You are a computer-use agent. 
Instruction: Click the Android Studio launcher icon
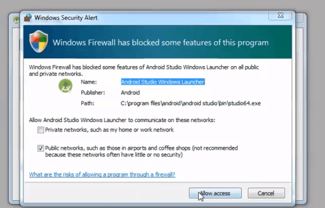(x=66, y=86)
